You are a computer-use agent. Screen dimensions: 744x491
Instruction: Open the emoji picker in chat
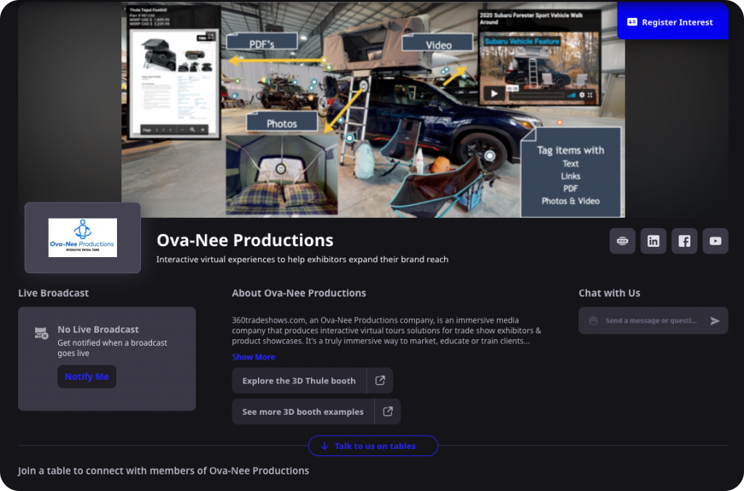click(x=593, y=320)
